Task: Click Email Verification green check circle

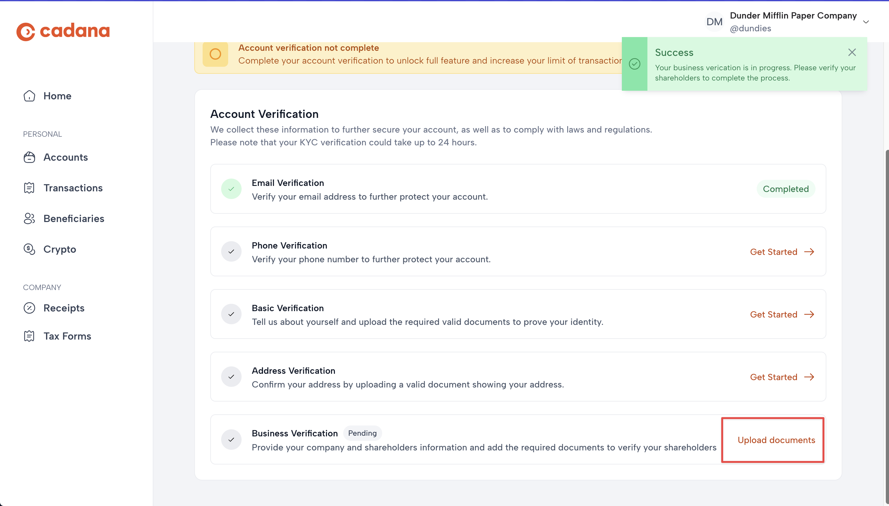Action: click(231, 189)
